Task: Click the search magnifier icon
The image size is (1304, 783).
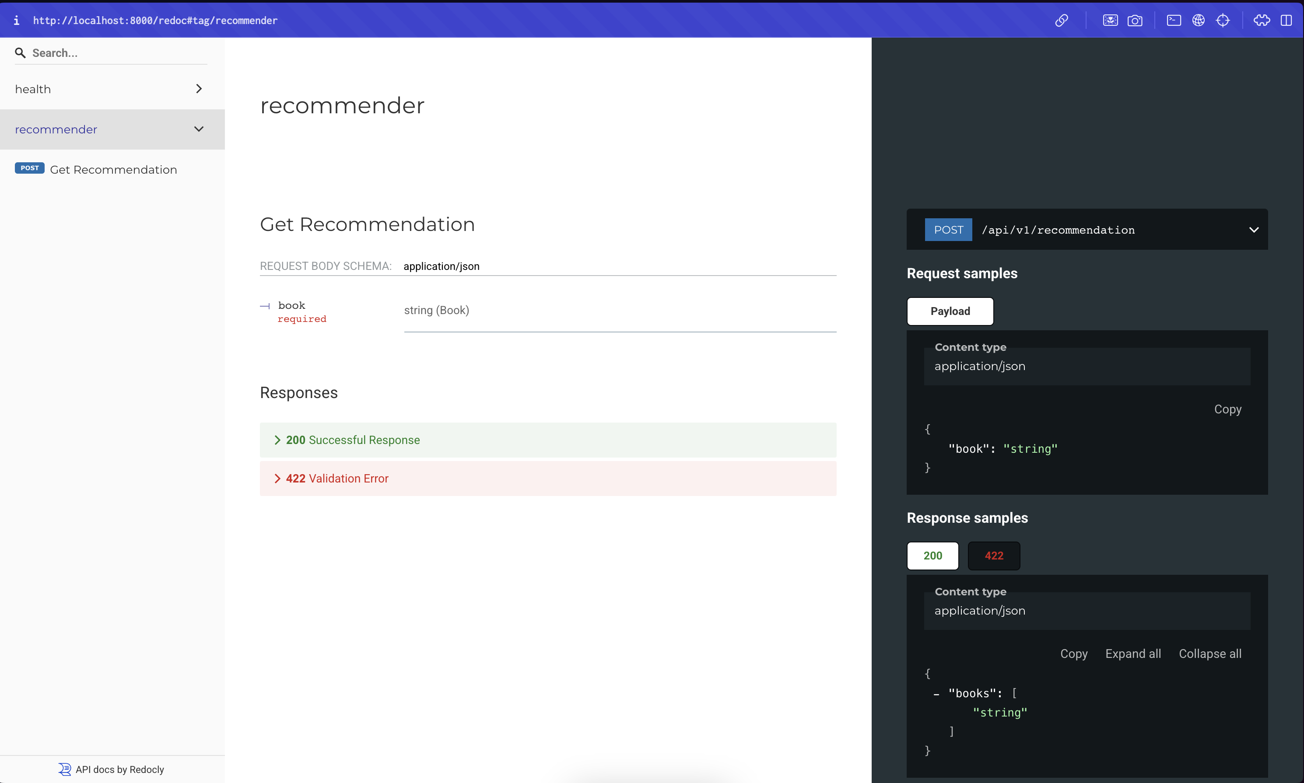Action: point(20,53)
